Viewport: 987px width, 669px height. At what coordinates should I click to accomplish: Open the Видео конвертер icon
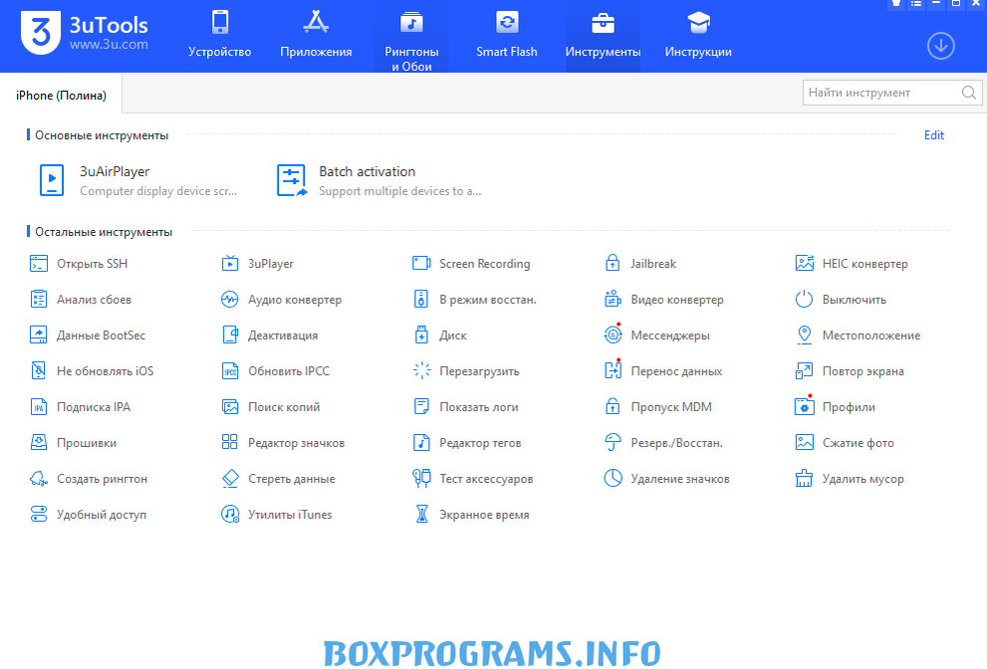[x=613, y=300]
